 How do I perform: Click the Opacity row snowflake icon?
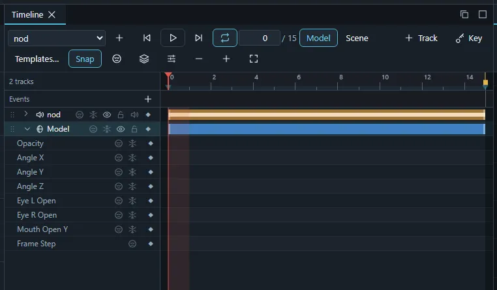coord(132,143)
